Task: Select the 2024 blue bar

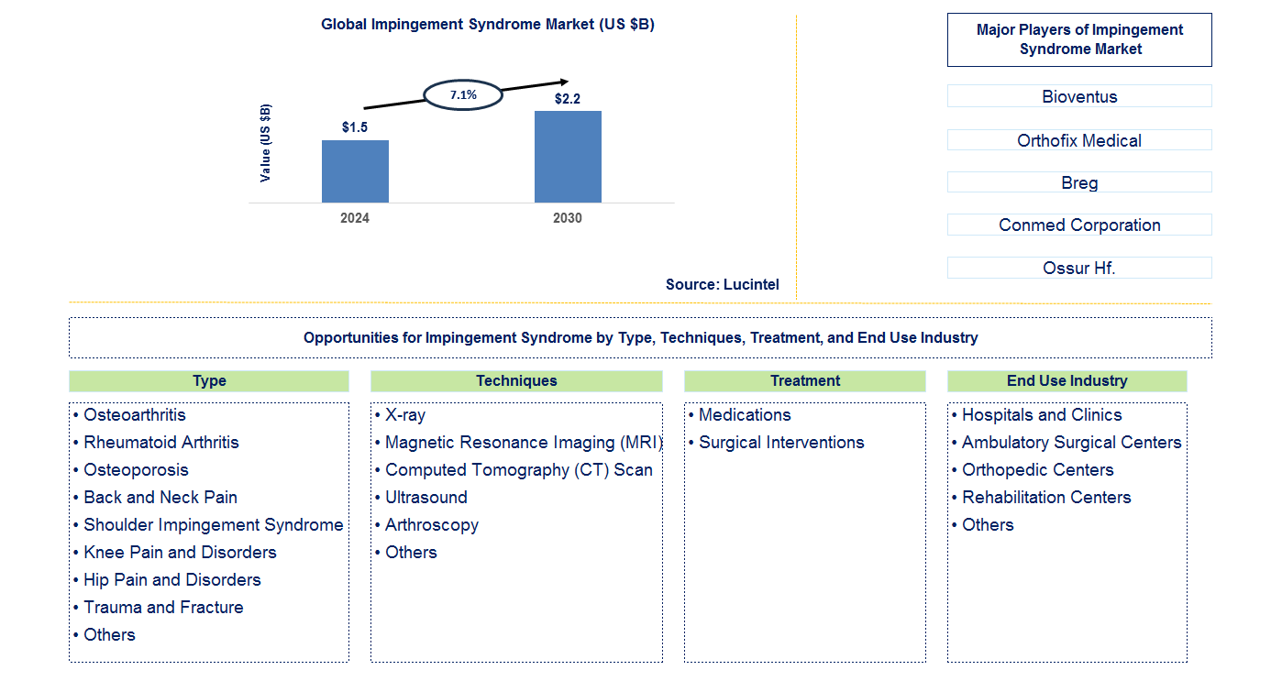Action: click(x=355, y=171)
